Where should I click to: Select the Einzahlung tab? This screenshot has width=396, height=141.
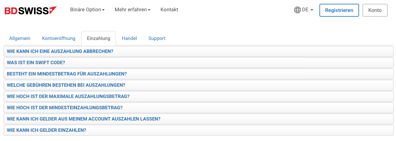pyautogui.click(x=98, y=38)
